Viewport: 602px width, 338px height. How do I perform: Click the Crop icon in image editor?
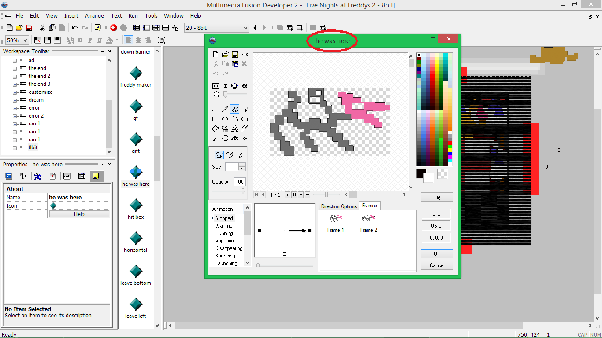235,86
